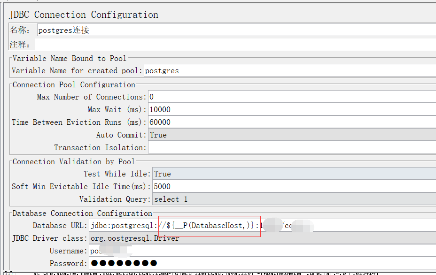Click the 'Time Between Eviction Runs (ms):' label

click(79, 122)
